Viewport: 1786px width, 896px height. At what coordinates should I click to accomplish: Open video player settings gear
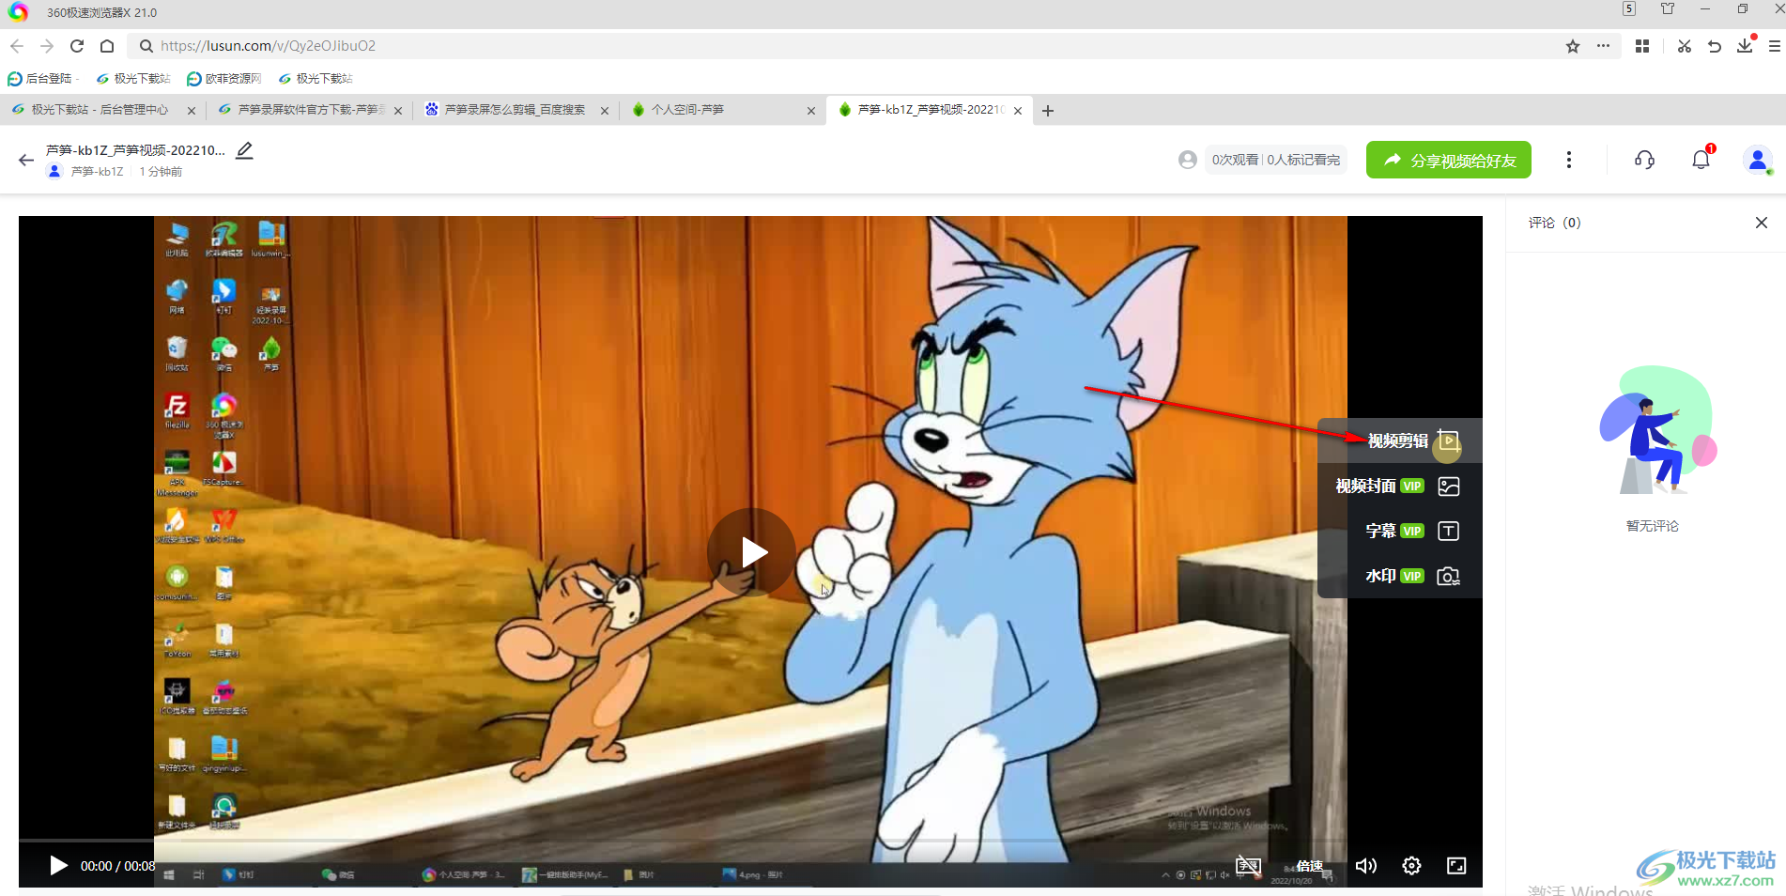(1411, 865)
